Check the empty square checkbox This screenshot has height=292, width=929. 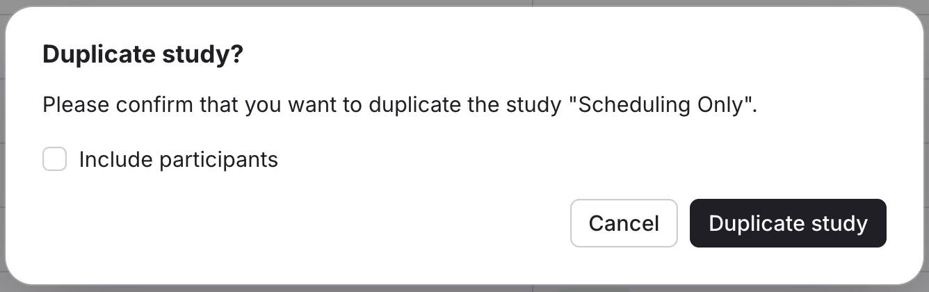click(x=54, y=159)
